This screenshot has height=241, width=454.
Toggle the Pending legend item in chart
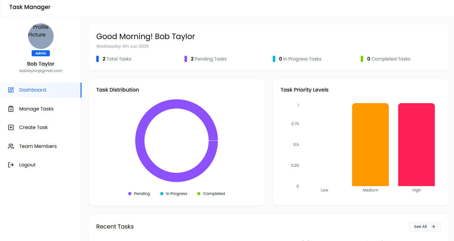139,194
